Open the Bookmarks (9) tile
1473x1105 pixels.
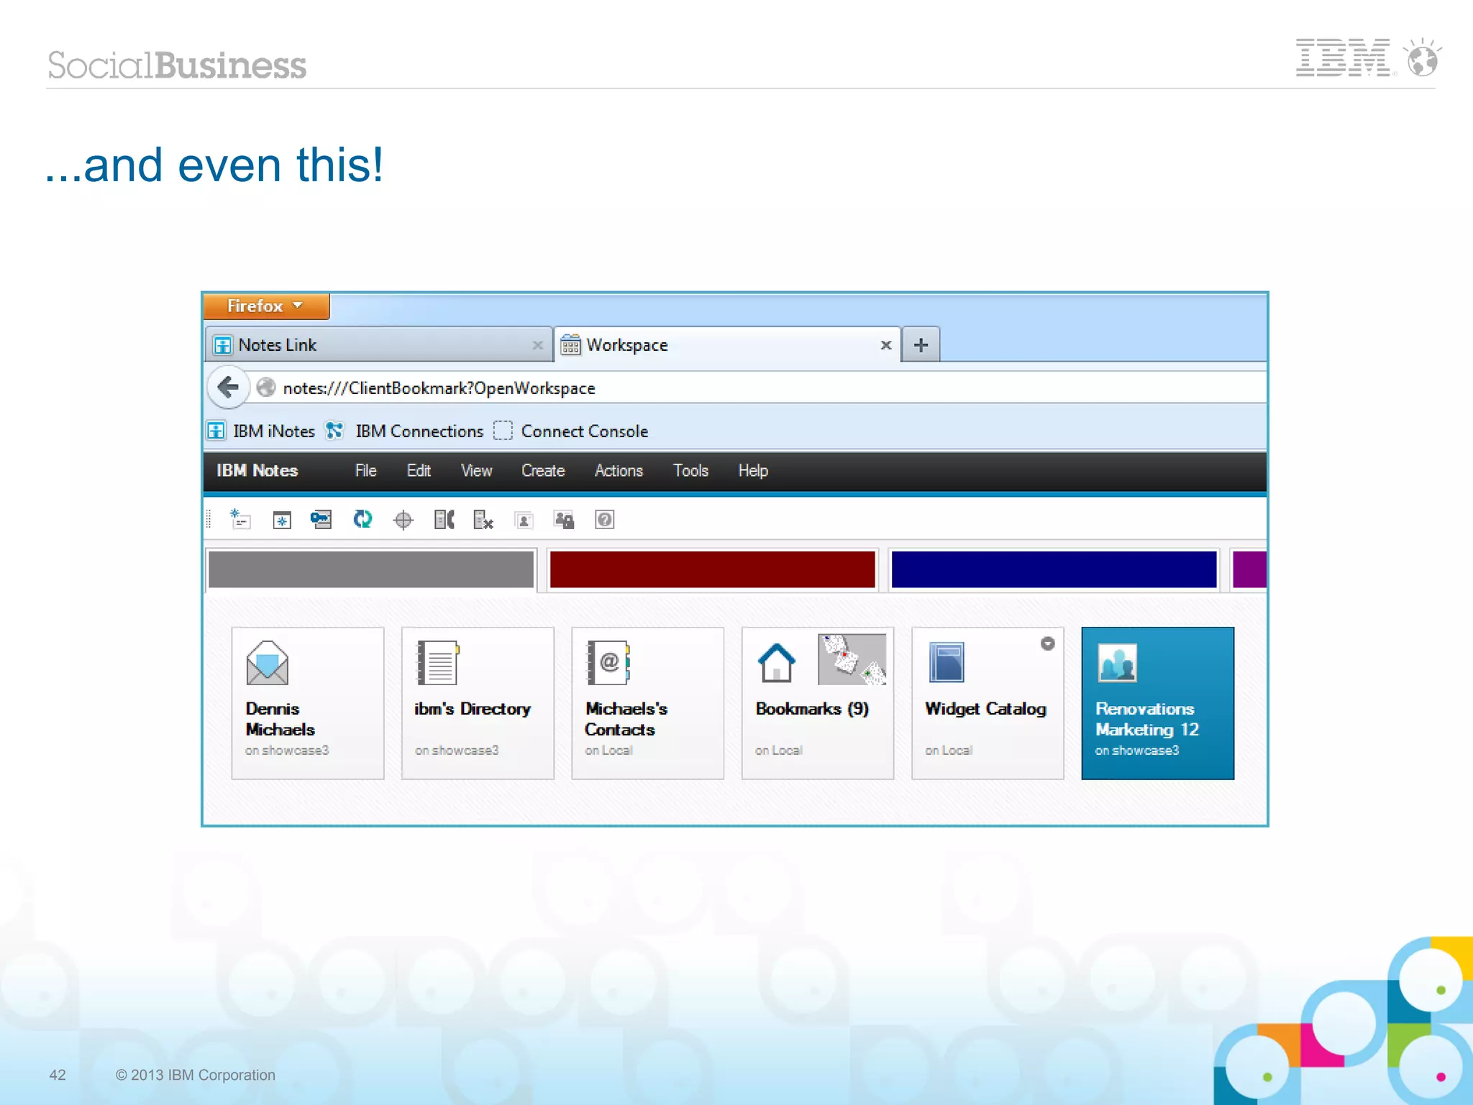(x=818, y=703)
